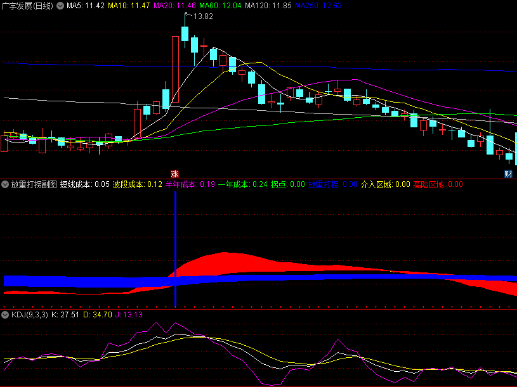Click the J: 13.13 value
The image size is (517, 387).
coord(129,315)
